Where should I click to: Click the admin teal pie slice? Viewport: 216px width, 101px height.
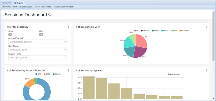coord(130,51)
